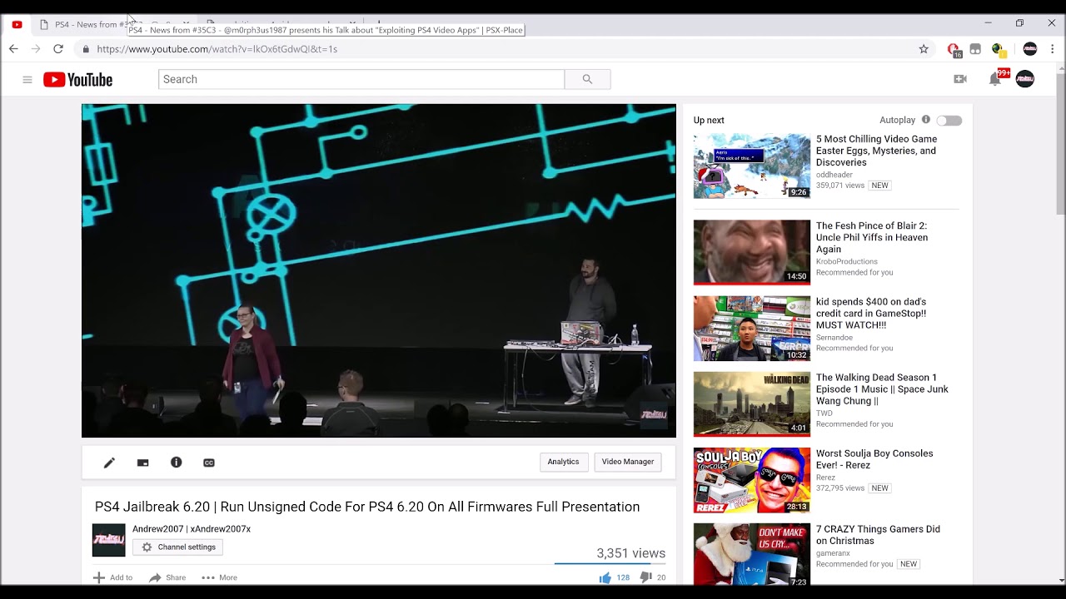Focus the YouTube search field

(x=361, y=79)
